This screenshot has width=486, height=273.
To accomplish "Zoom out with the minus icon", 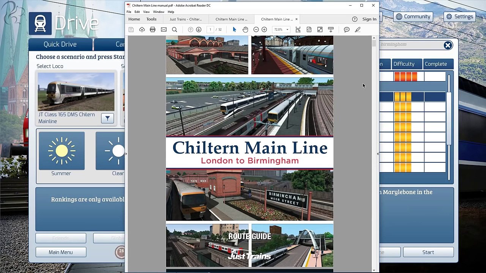I will pyautogui.click(x=256, y=30).
